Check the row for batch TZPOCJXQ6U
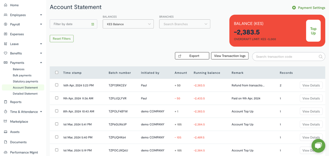 coord(57,150)
